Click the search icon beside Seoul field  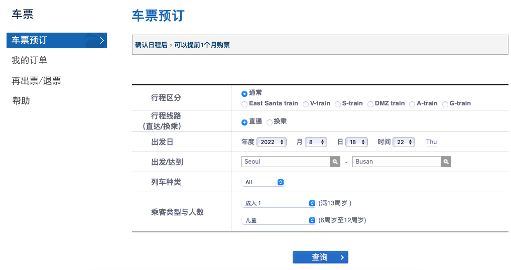(x=335, y=162)
